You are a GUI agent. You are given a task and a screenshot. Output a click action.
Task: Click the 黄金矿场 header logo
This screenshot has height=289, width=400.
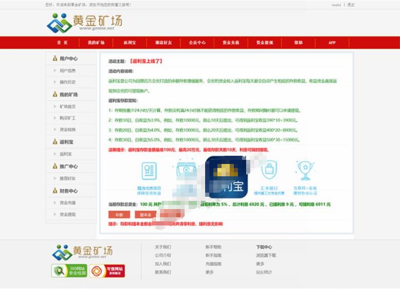[x=85, y=23]
